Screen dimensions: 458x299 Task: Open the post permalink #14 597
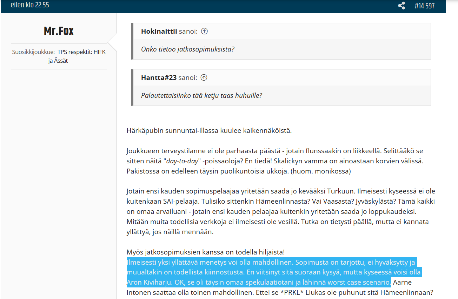(424, 6)
